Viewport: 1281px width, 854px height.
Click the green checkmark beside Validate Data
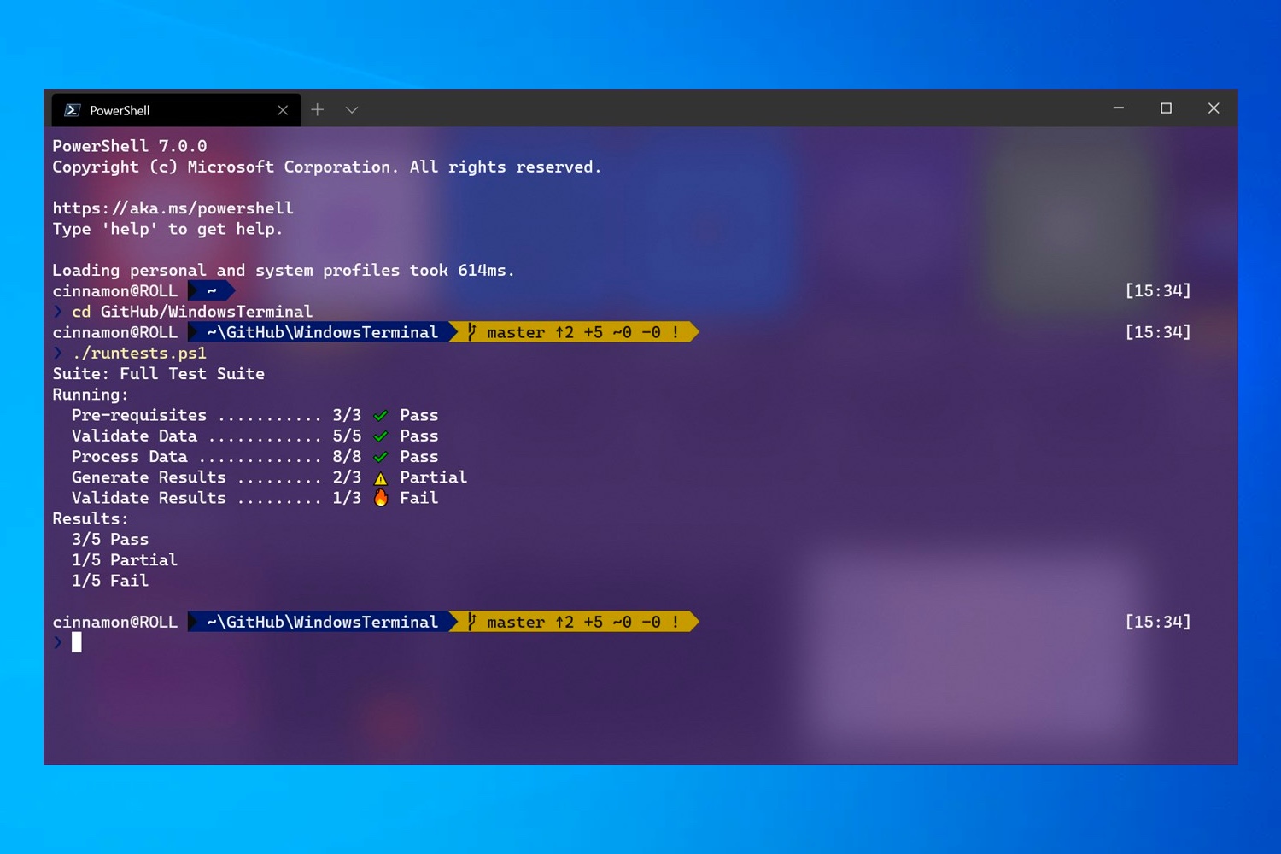[381, 436]
